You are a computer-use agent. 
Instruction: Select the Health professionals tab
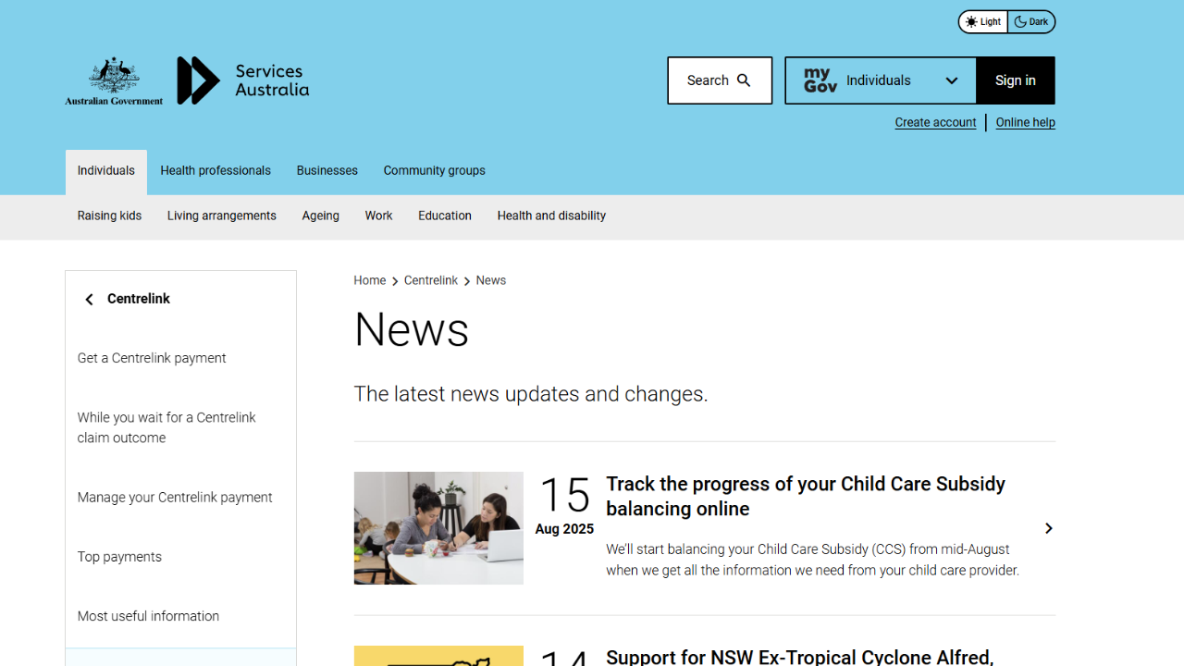[216, 171]
